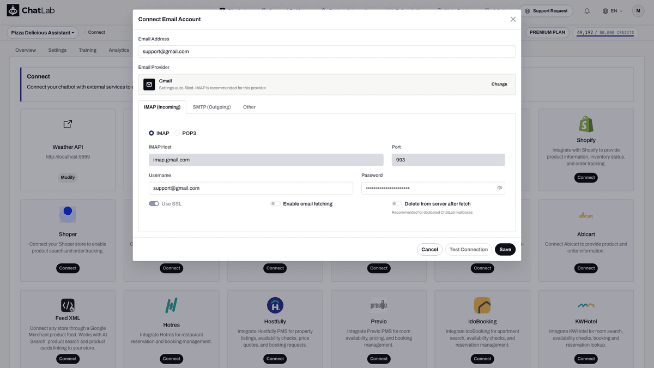Close the Connect Email Account dialog
The width and height of the screenshot is (654, 368).
click(x=513, y=19)
